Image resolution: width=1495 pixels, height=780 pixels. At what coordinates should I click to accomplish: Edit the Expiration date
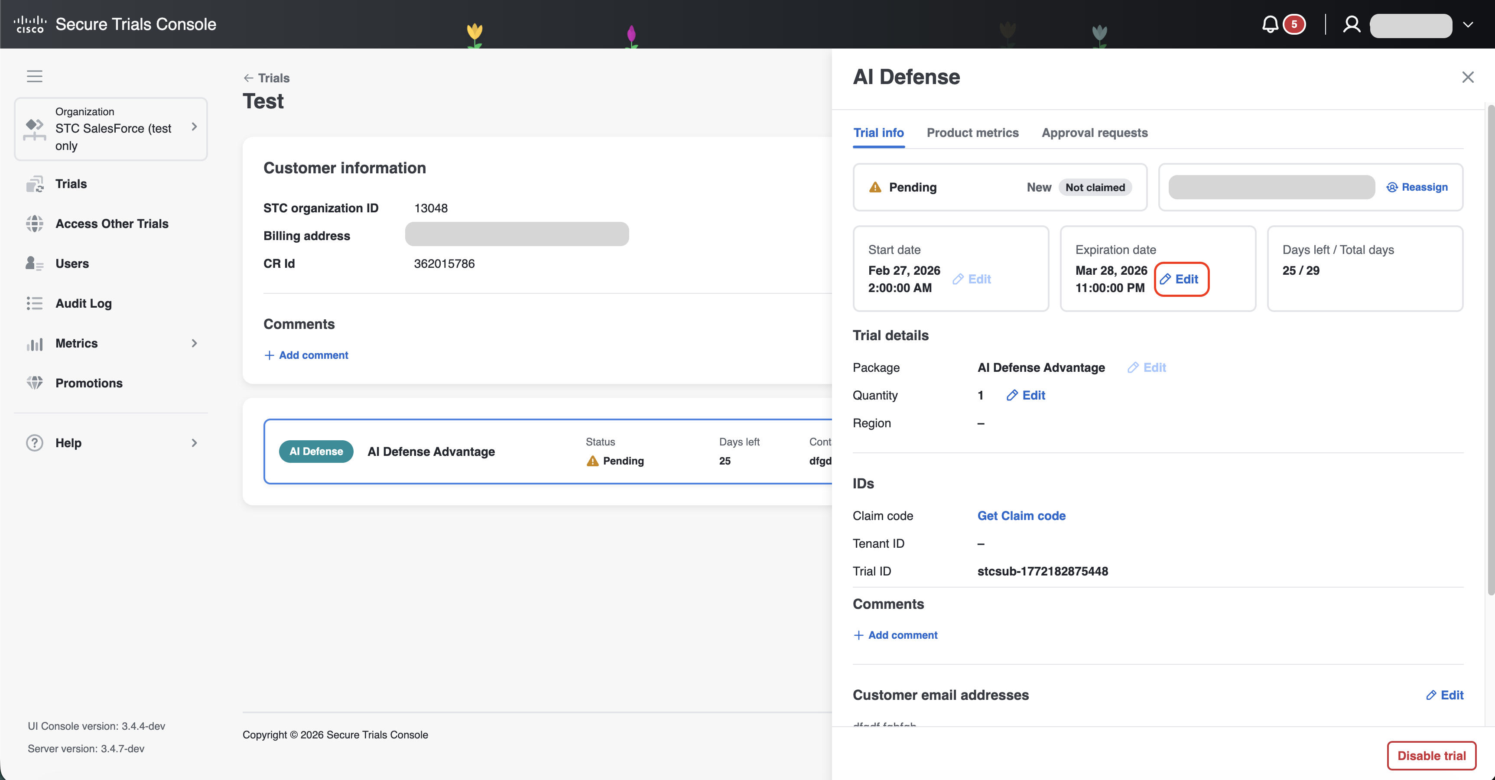coord(1180,279)
